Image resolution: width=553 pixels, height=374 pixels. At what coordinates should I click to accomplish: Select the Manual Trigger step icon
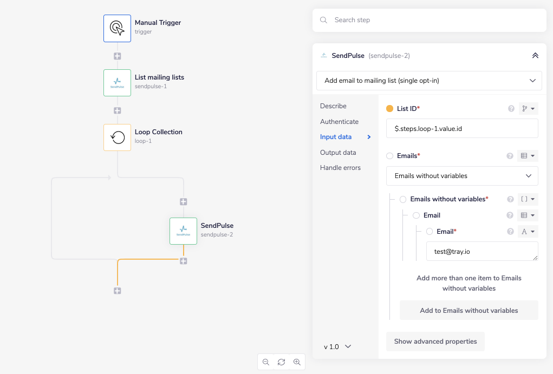pos(117,28)
